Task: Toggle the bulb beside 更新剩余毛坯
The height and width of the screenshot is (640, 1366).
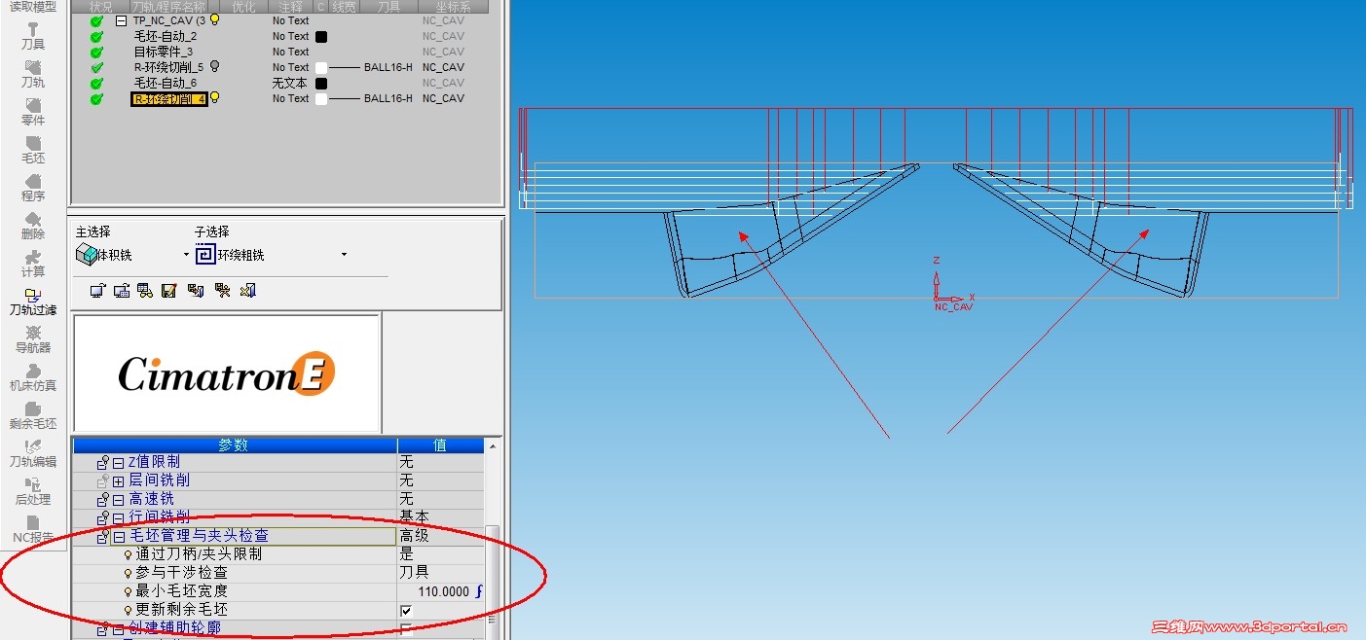Action: click(128, 610)
